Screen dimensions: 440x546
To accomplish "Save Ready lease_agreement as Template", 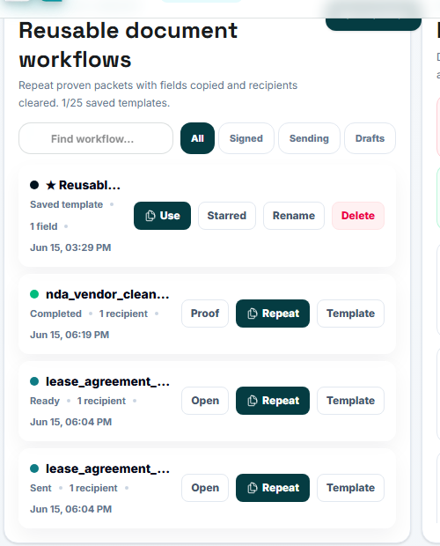I will 350,401.
